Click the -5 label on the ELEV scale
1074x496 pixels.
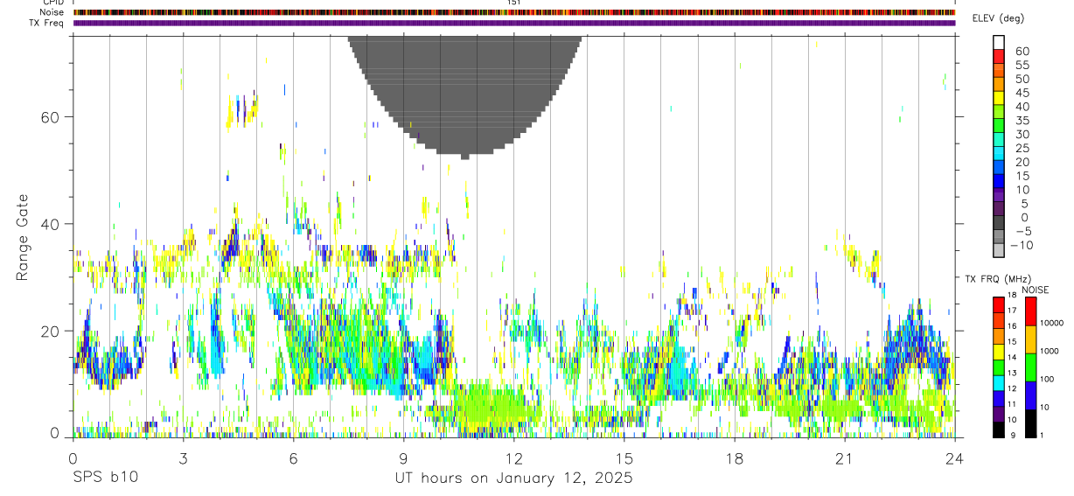click(x=1023, y=231)
